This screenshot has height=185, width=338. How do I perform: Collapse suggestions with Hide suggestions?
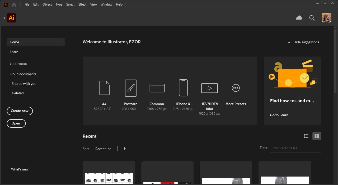click(x=303, y=42)
